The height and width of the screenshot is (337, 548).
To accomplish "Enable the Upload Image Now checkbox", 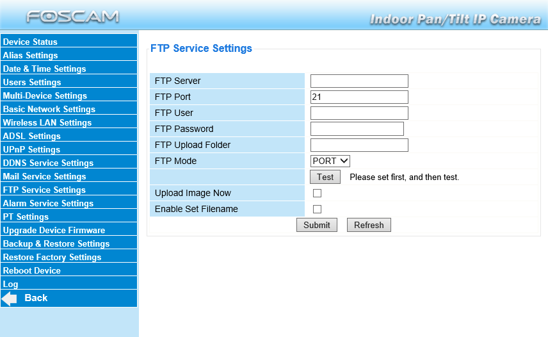I will pyautogui.click(x=317, y=193).
